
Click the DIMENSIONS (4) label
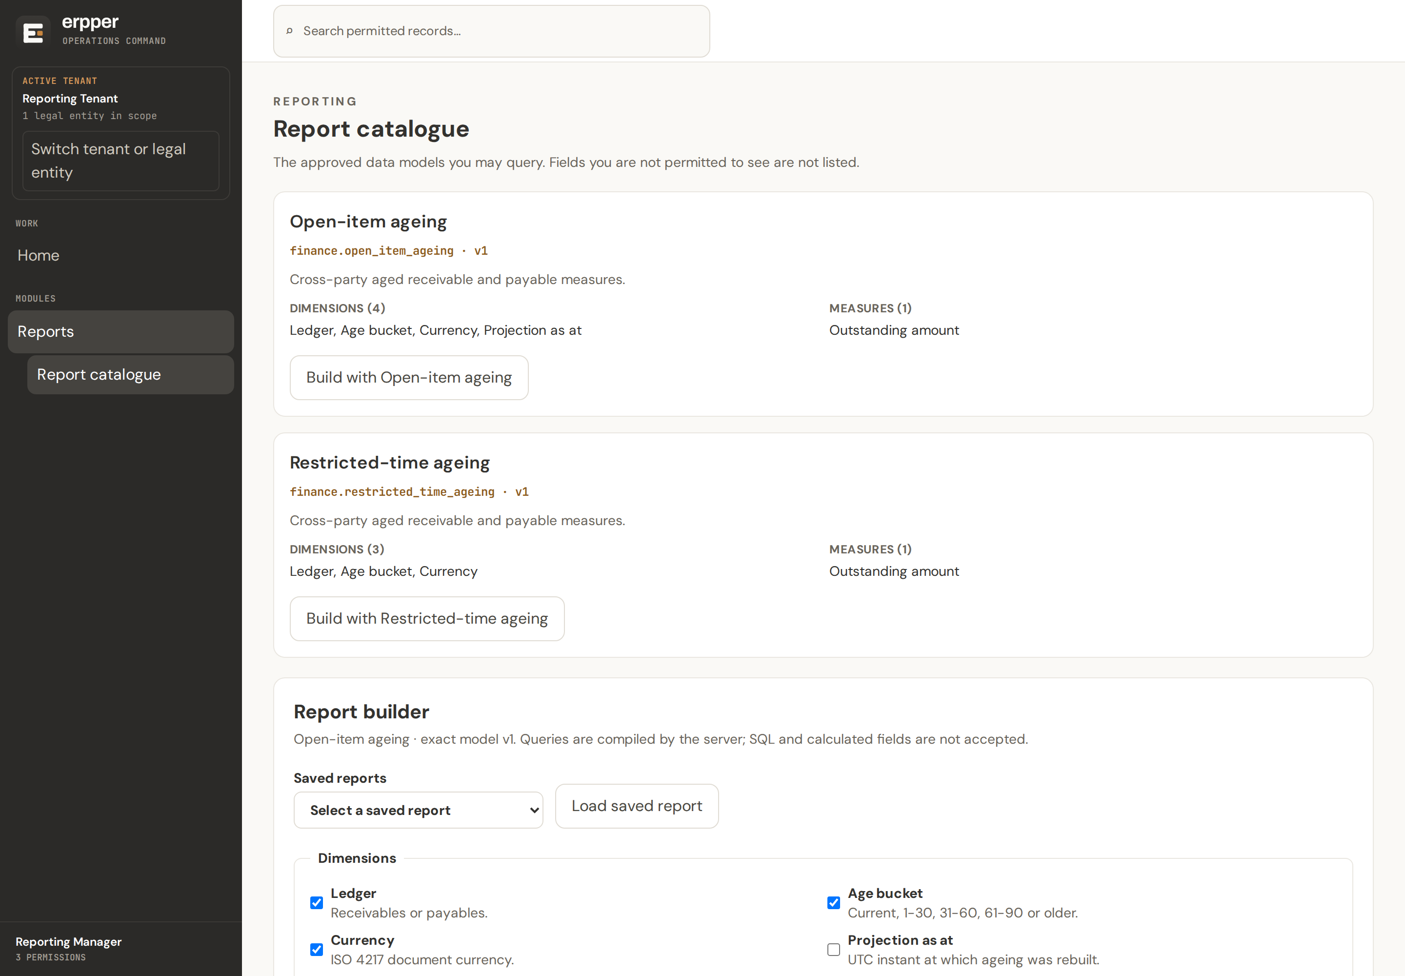(338, 308)
